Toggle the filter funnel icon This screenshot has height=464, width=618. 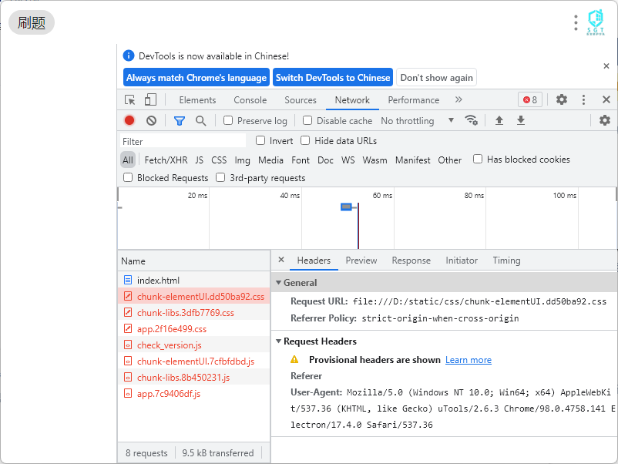point(180,121)
